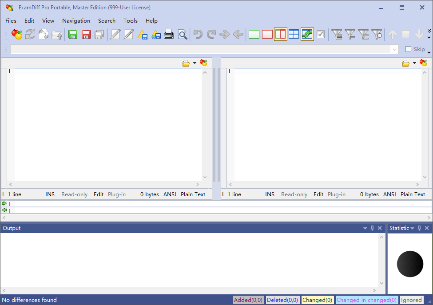Toggle the checkmark toolbar button
The width and height of the screenshot is (433, 305).
(x=320, y=34)
